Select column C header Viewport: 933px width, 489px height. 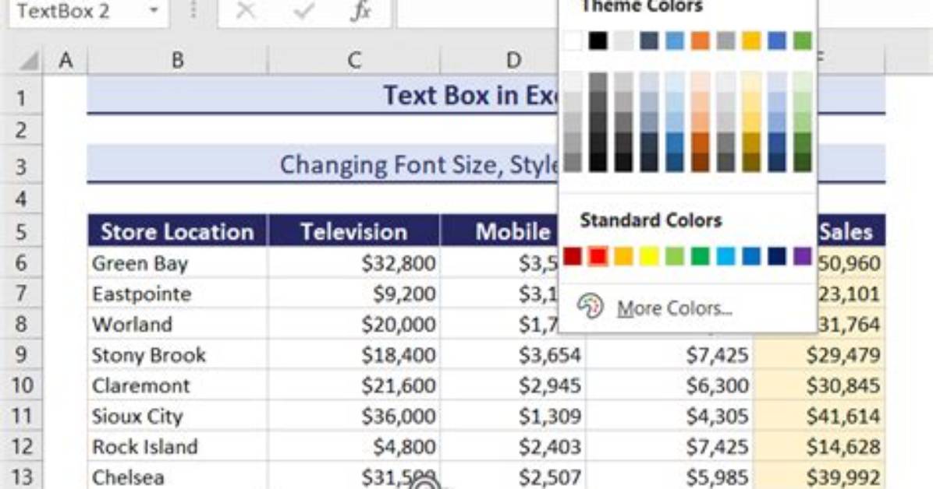pyautogui.click(x=354, y=61)
